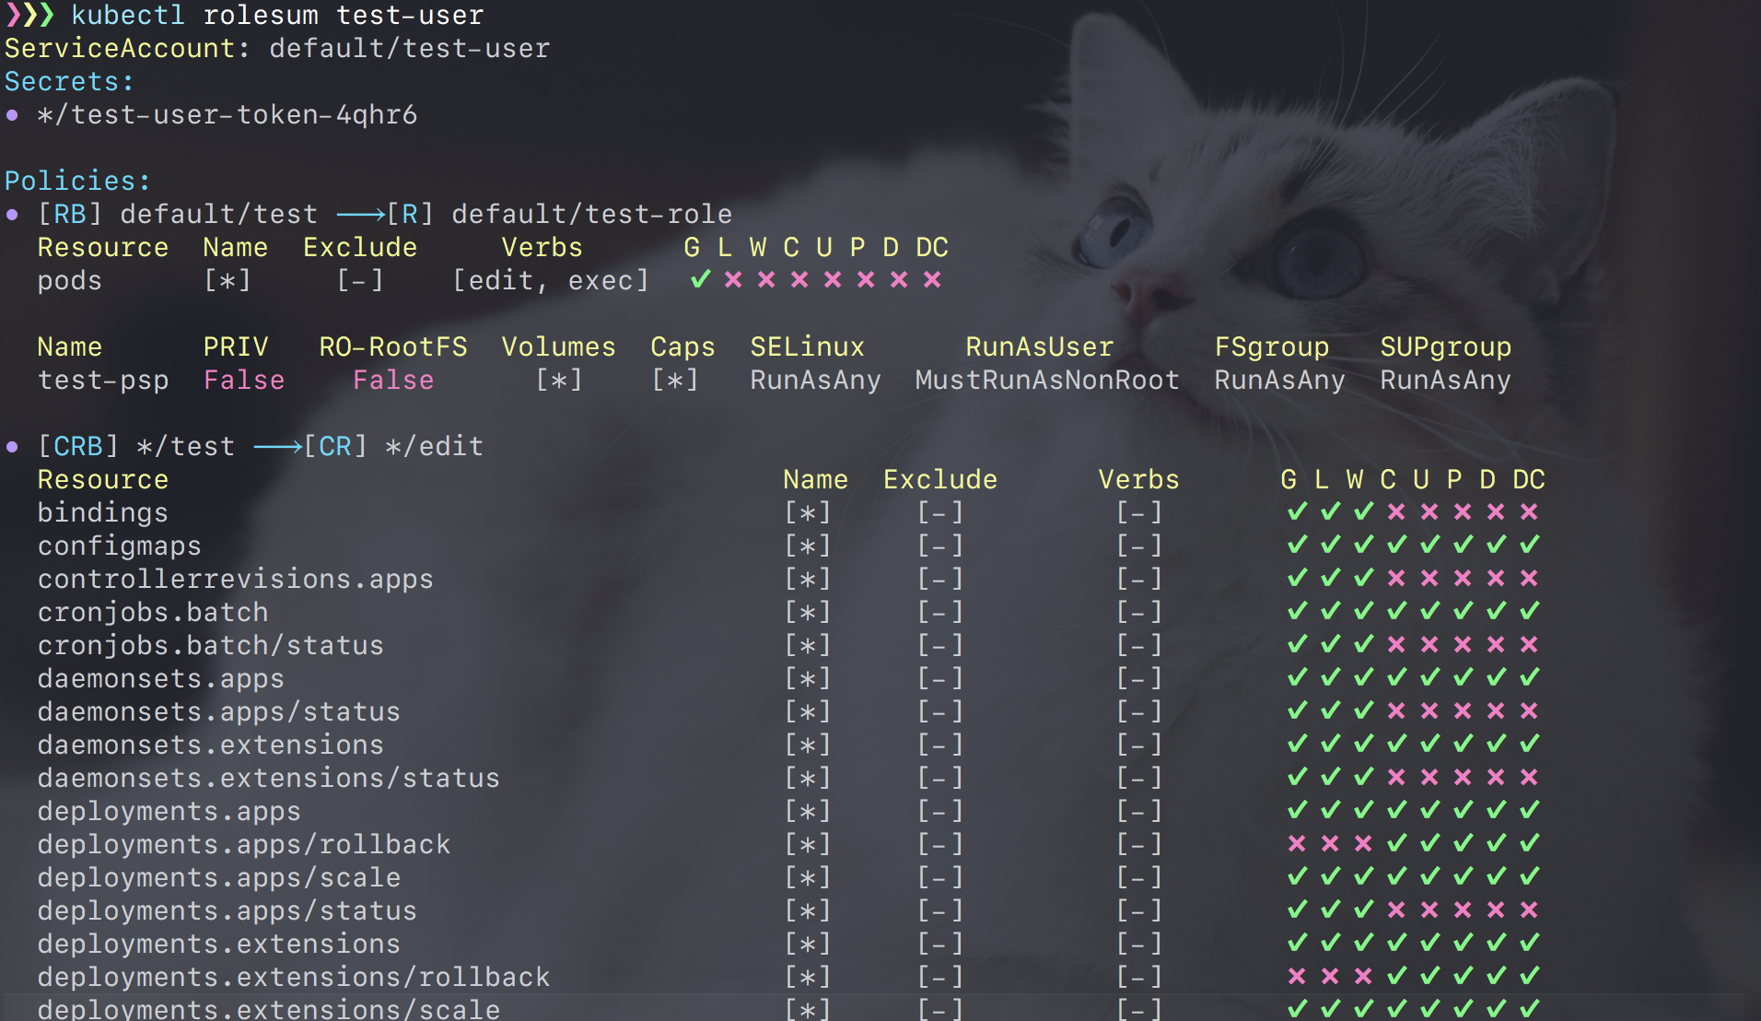The width and height of the screenshot is (1761, 1021).
Task: Click the 'Secrets:' heading
Action: click(x=69, y=82)
